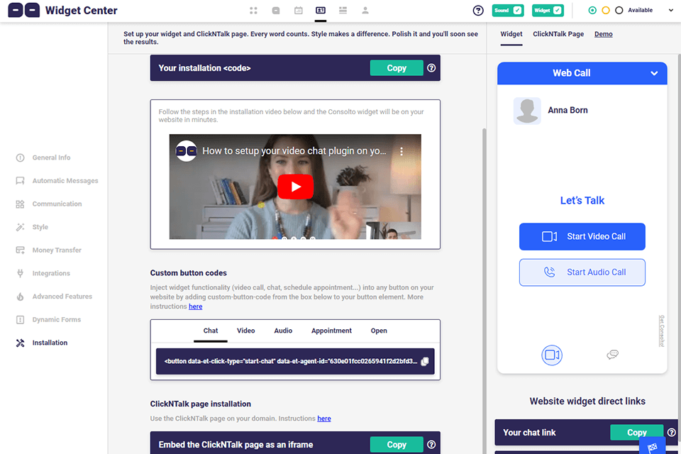Open Integrations settings

[43, 273]
